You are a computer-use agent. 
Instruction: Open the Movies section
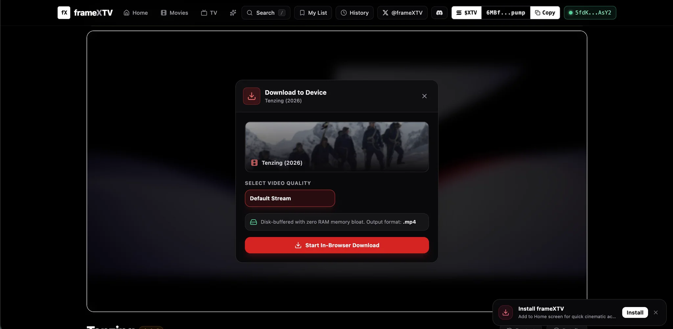(x=174, y=12)
